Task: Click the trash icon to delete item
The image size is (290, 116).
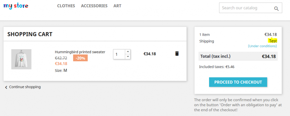Action: coord(177,54)
